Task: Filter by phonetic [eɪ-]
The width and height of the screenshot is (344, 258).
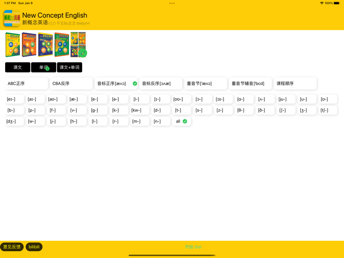Action: 14,99
